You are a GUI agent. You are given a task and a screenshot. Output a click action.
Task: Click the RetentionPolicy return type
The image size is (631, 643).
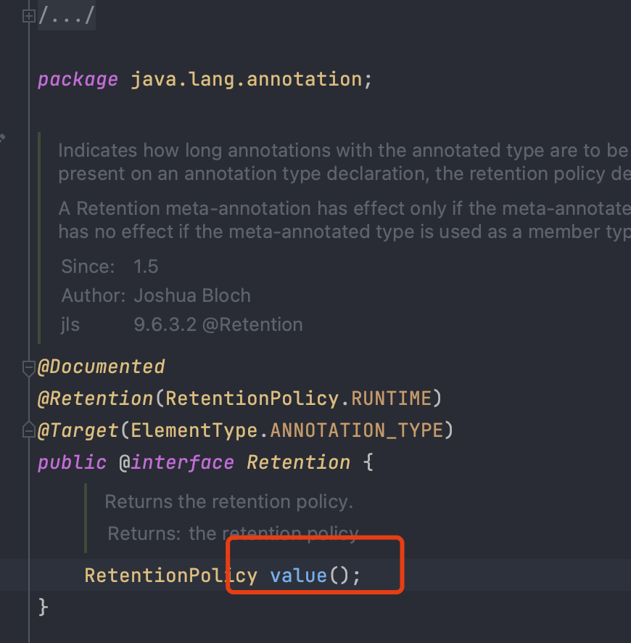point(170,576)
